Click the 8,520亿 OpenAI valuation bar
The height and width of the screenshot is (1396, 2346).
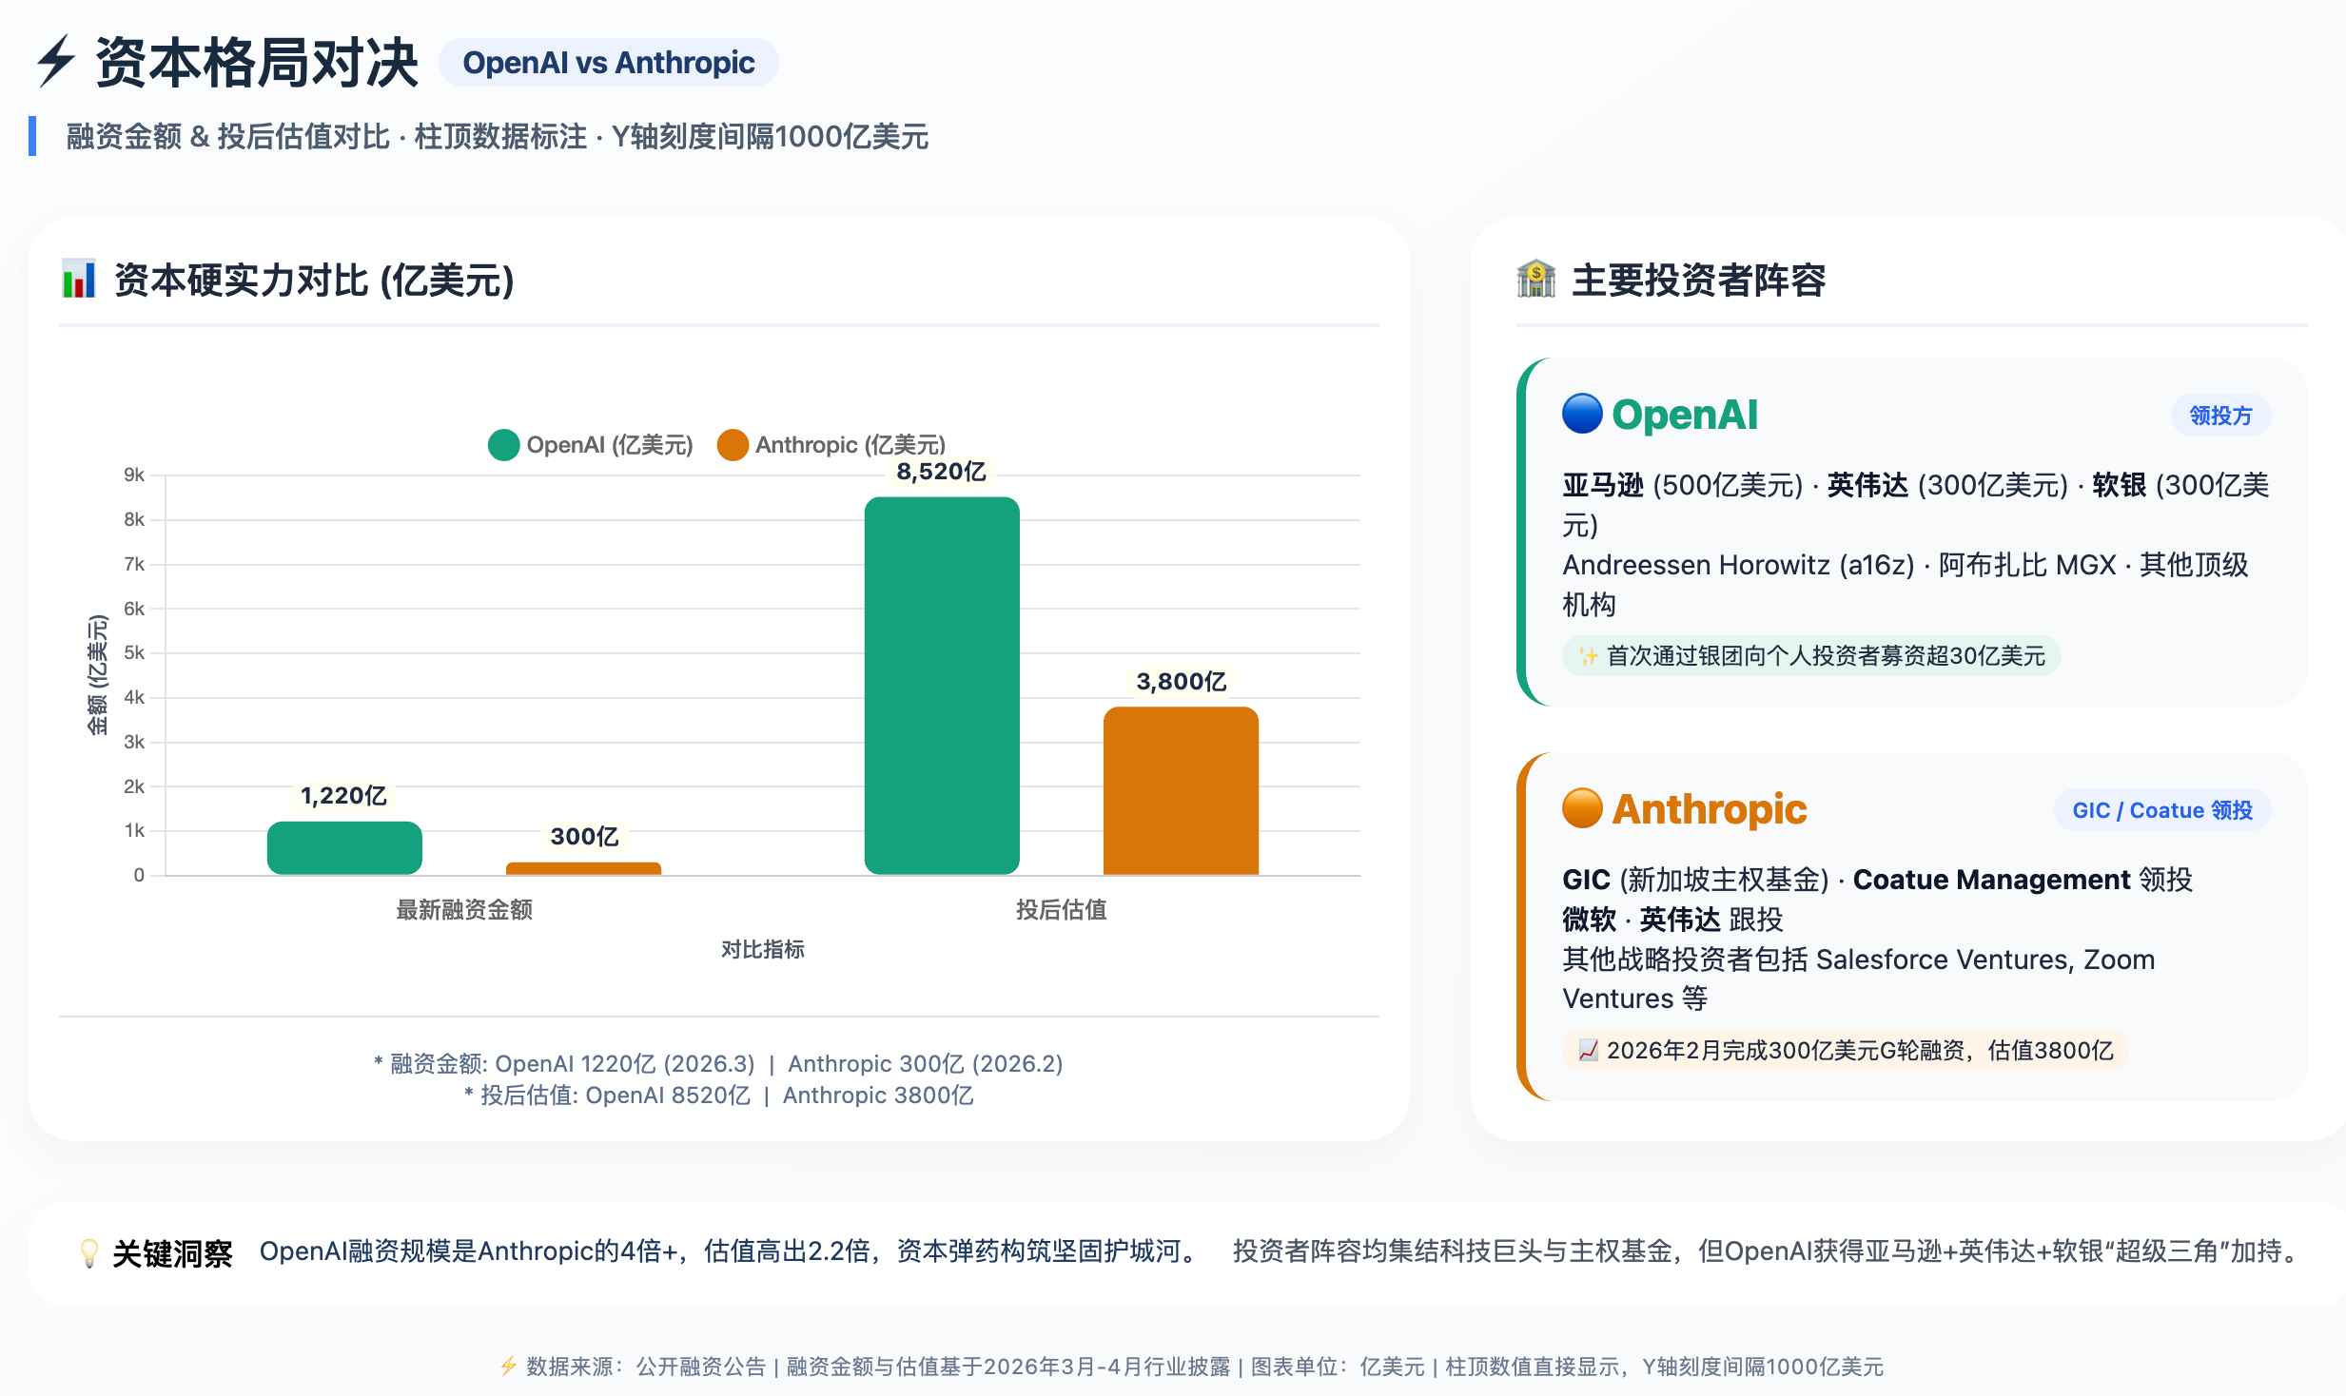click(x=942, y=685)
